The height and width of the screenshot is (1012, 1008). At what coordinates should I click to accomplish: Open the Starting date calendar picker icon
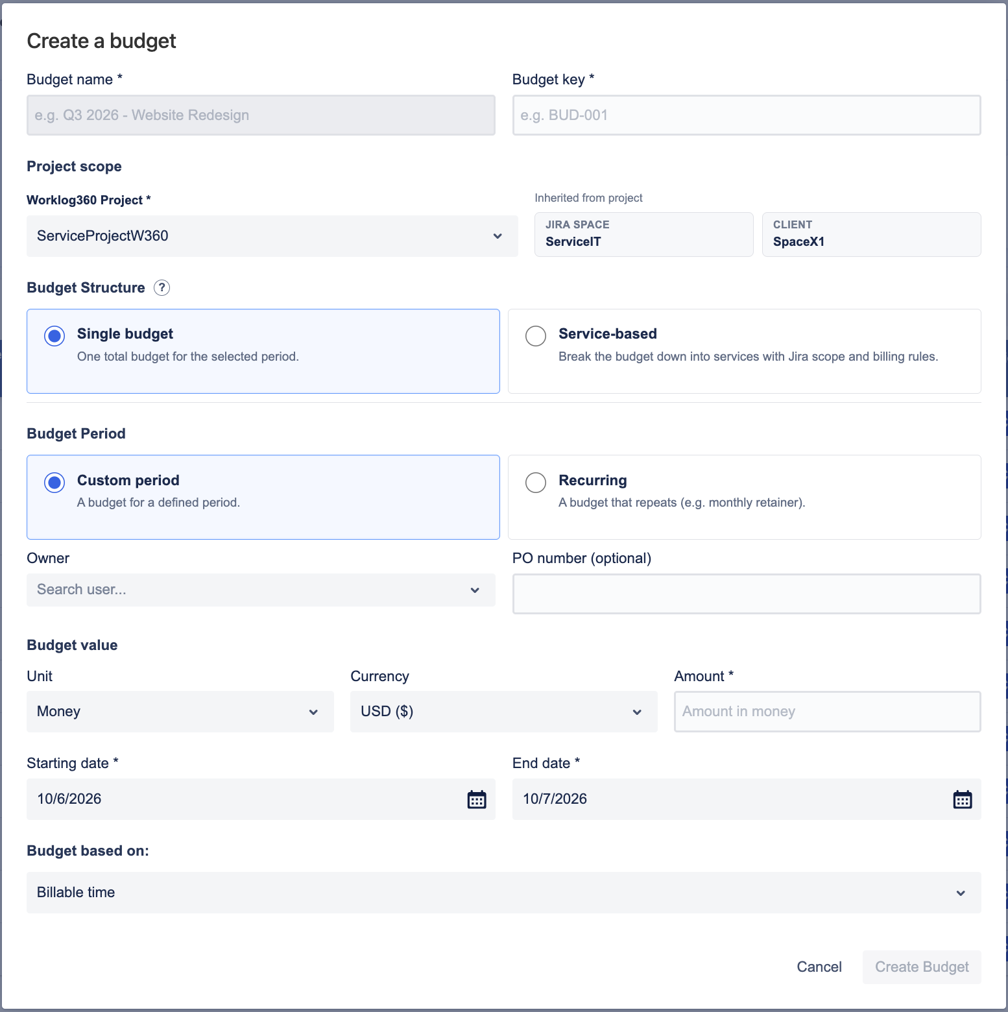click(x=477, y=799)
